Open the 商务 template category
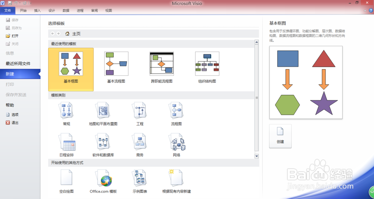374x199 pixels. 140,145
